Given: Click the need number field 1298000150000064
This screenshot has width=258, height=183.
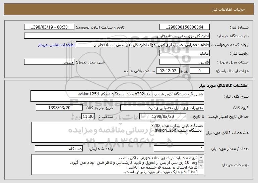Looking at the screenshot, I should click(184, 27).
